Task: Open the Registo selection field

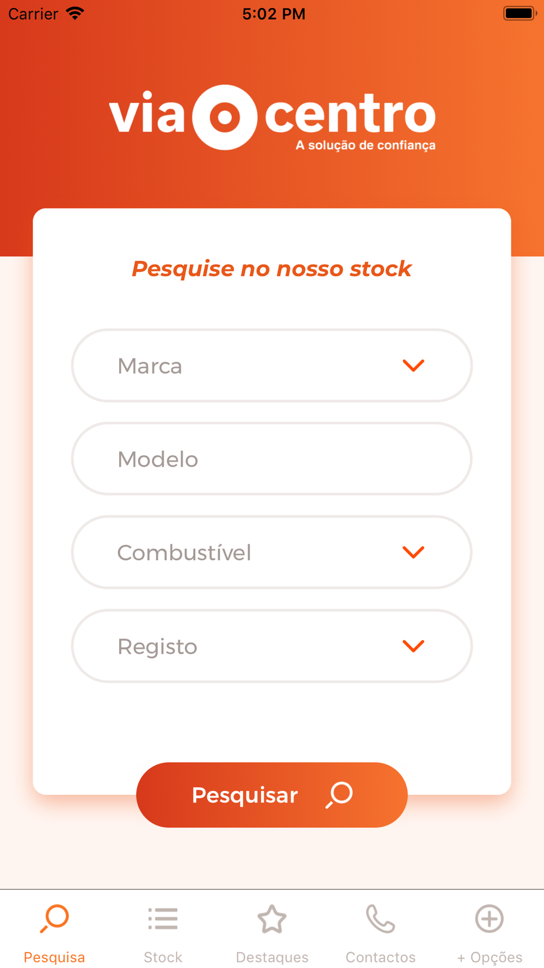Action: click(x=272, y=646)
